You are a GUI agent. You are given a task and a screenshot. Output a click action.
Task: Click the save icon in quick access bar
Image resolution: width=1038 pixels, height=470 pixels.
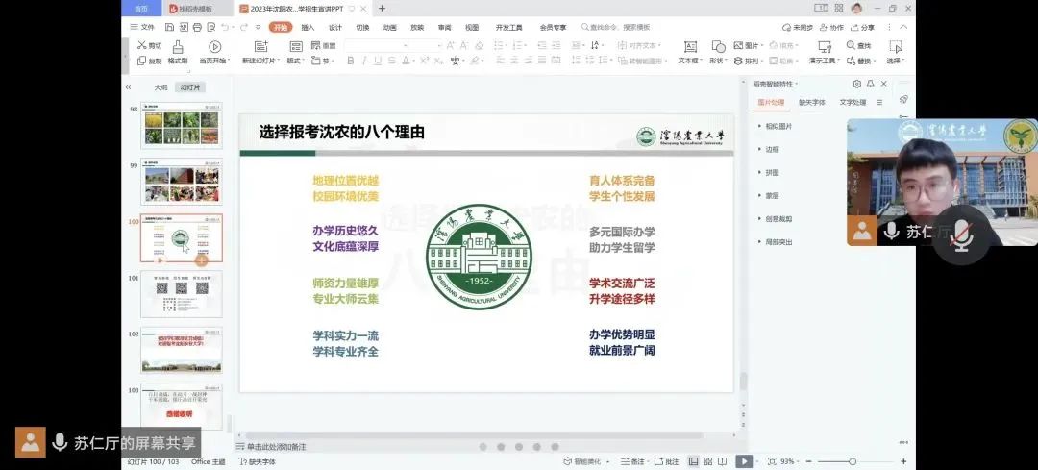coord(169,27)
